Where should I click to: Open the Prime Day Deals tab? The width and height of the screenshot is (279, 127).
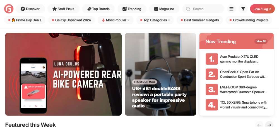tap(25, 20)
